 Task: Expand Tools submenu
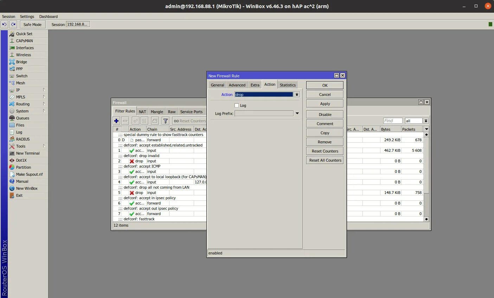click(44, 146)
